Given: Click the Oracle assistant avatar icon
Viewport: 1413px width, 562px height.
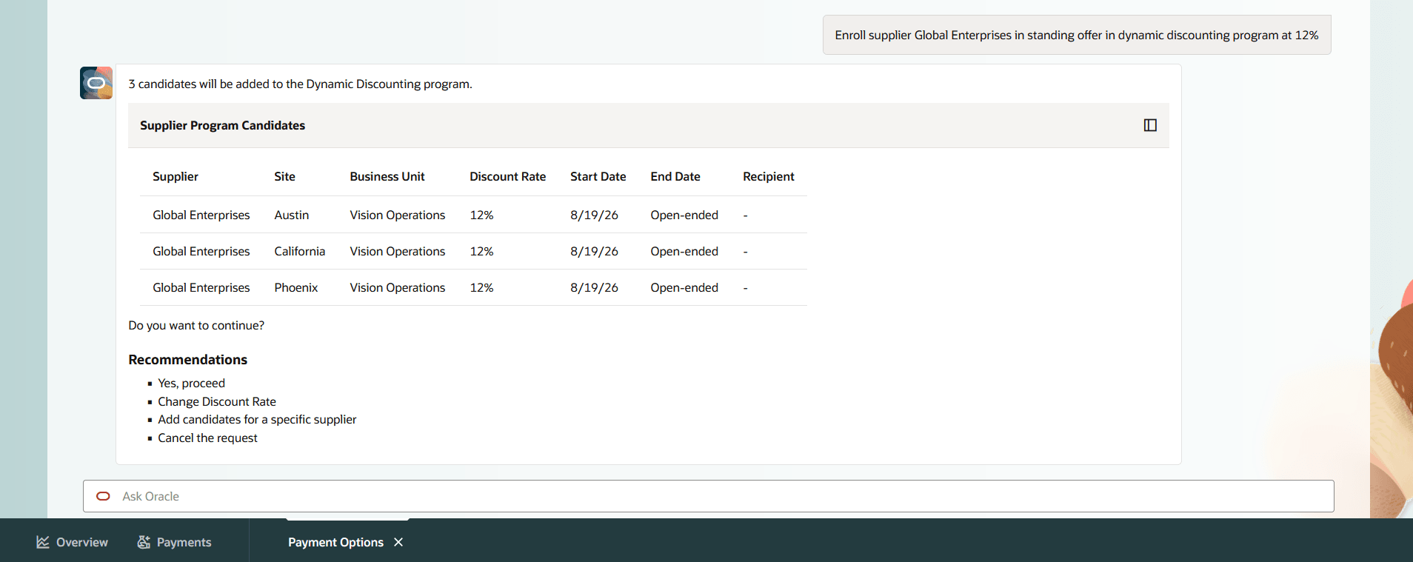Looking at the screenshot, I should (96, 83).
